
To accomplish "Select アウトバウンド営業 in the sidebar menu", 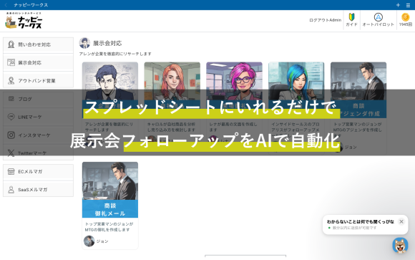I will tap(38, 80).
